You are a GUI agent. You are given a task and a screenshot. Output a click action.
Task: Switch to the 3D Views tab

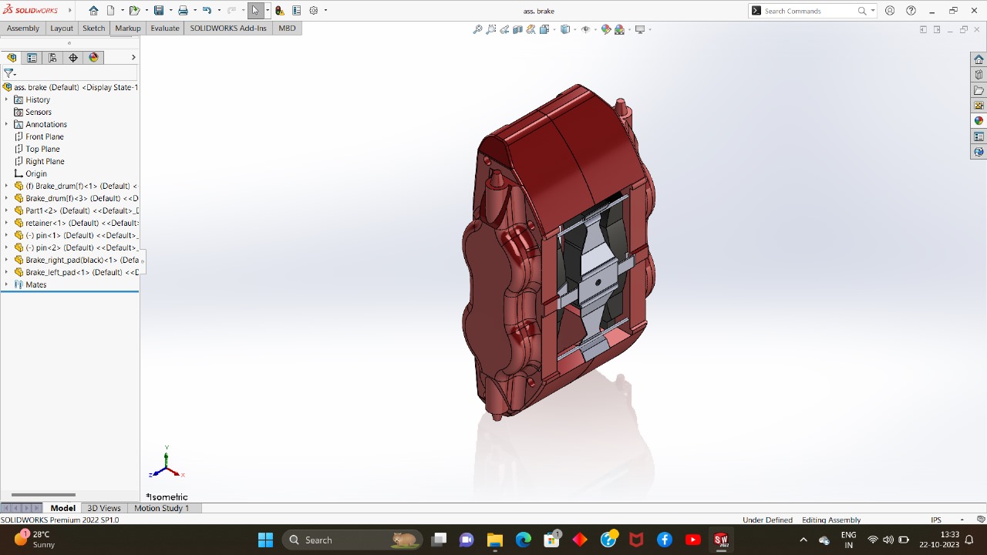tap(104, 508)
